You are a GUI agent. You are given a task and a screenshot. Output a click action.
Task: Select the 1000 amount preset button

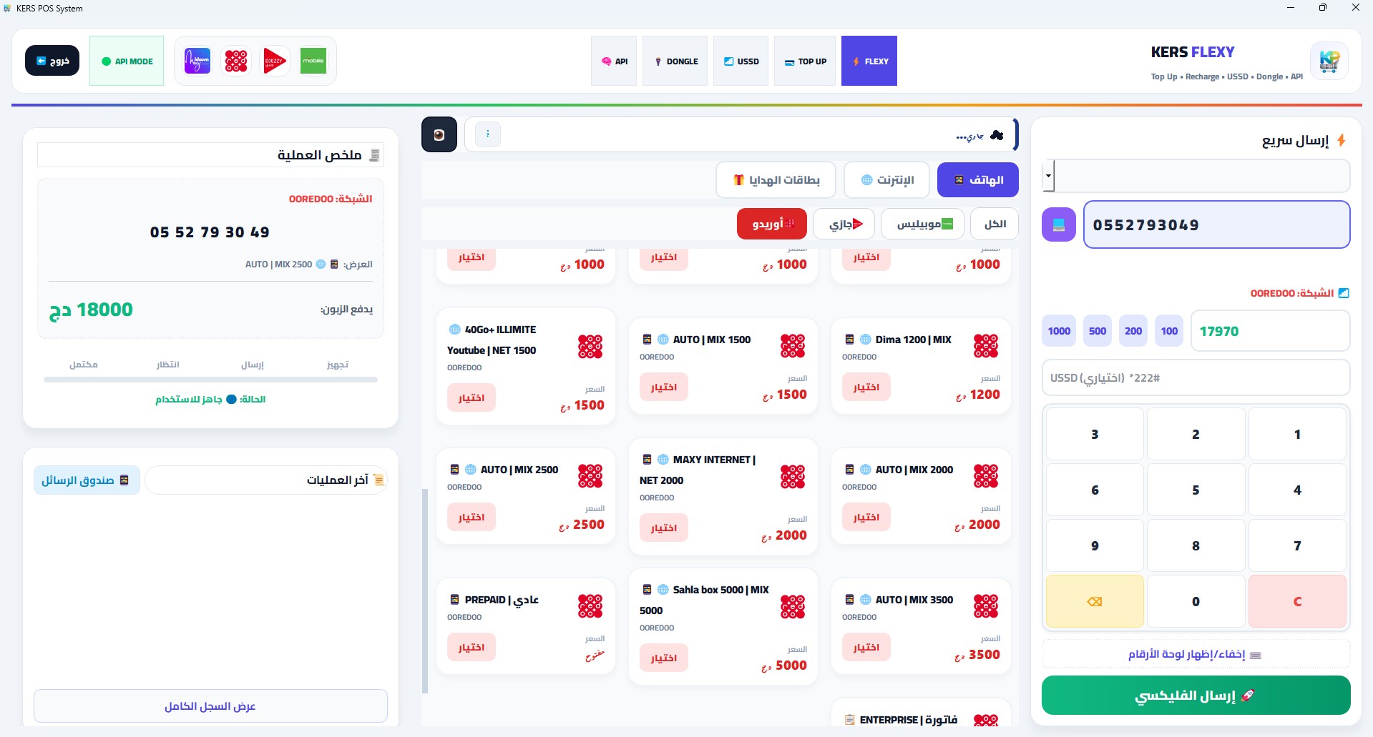pos(1059,330)
